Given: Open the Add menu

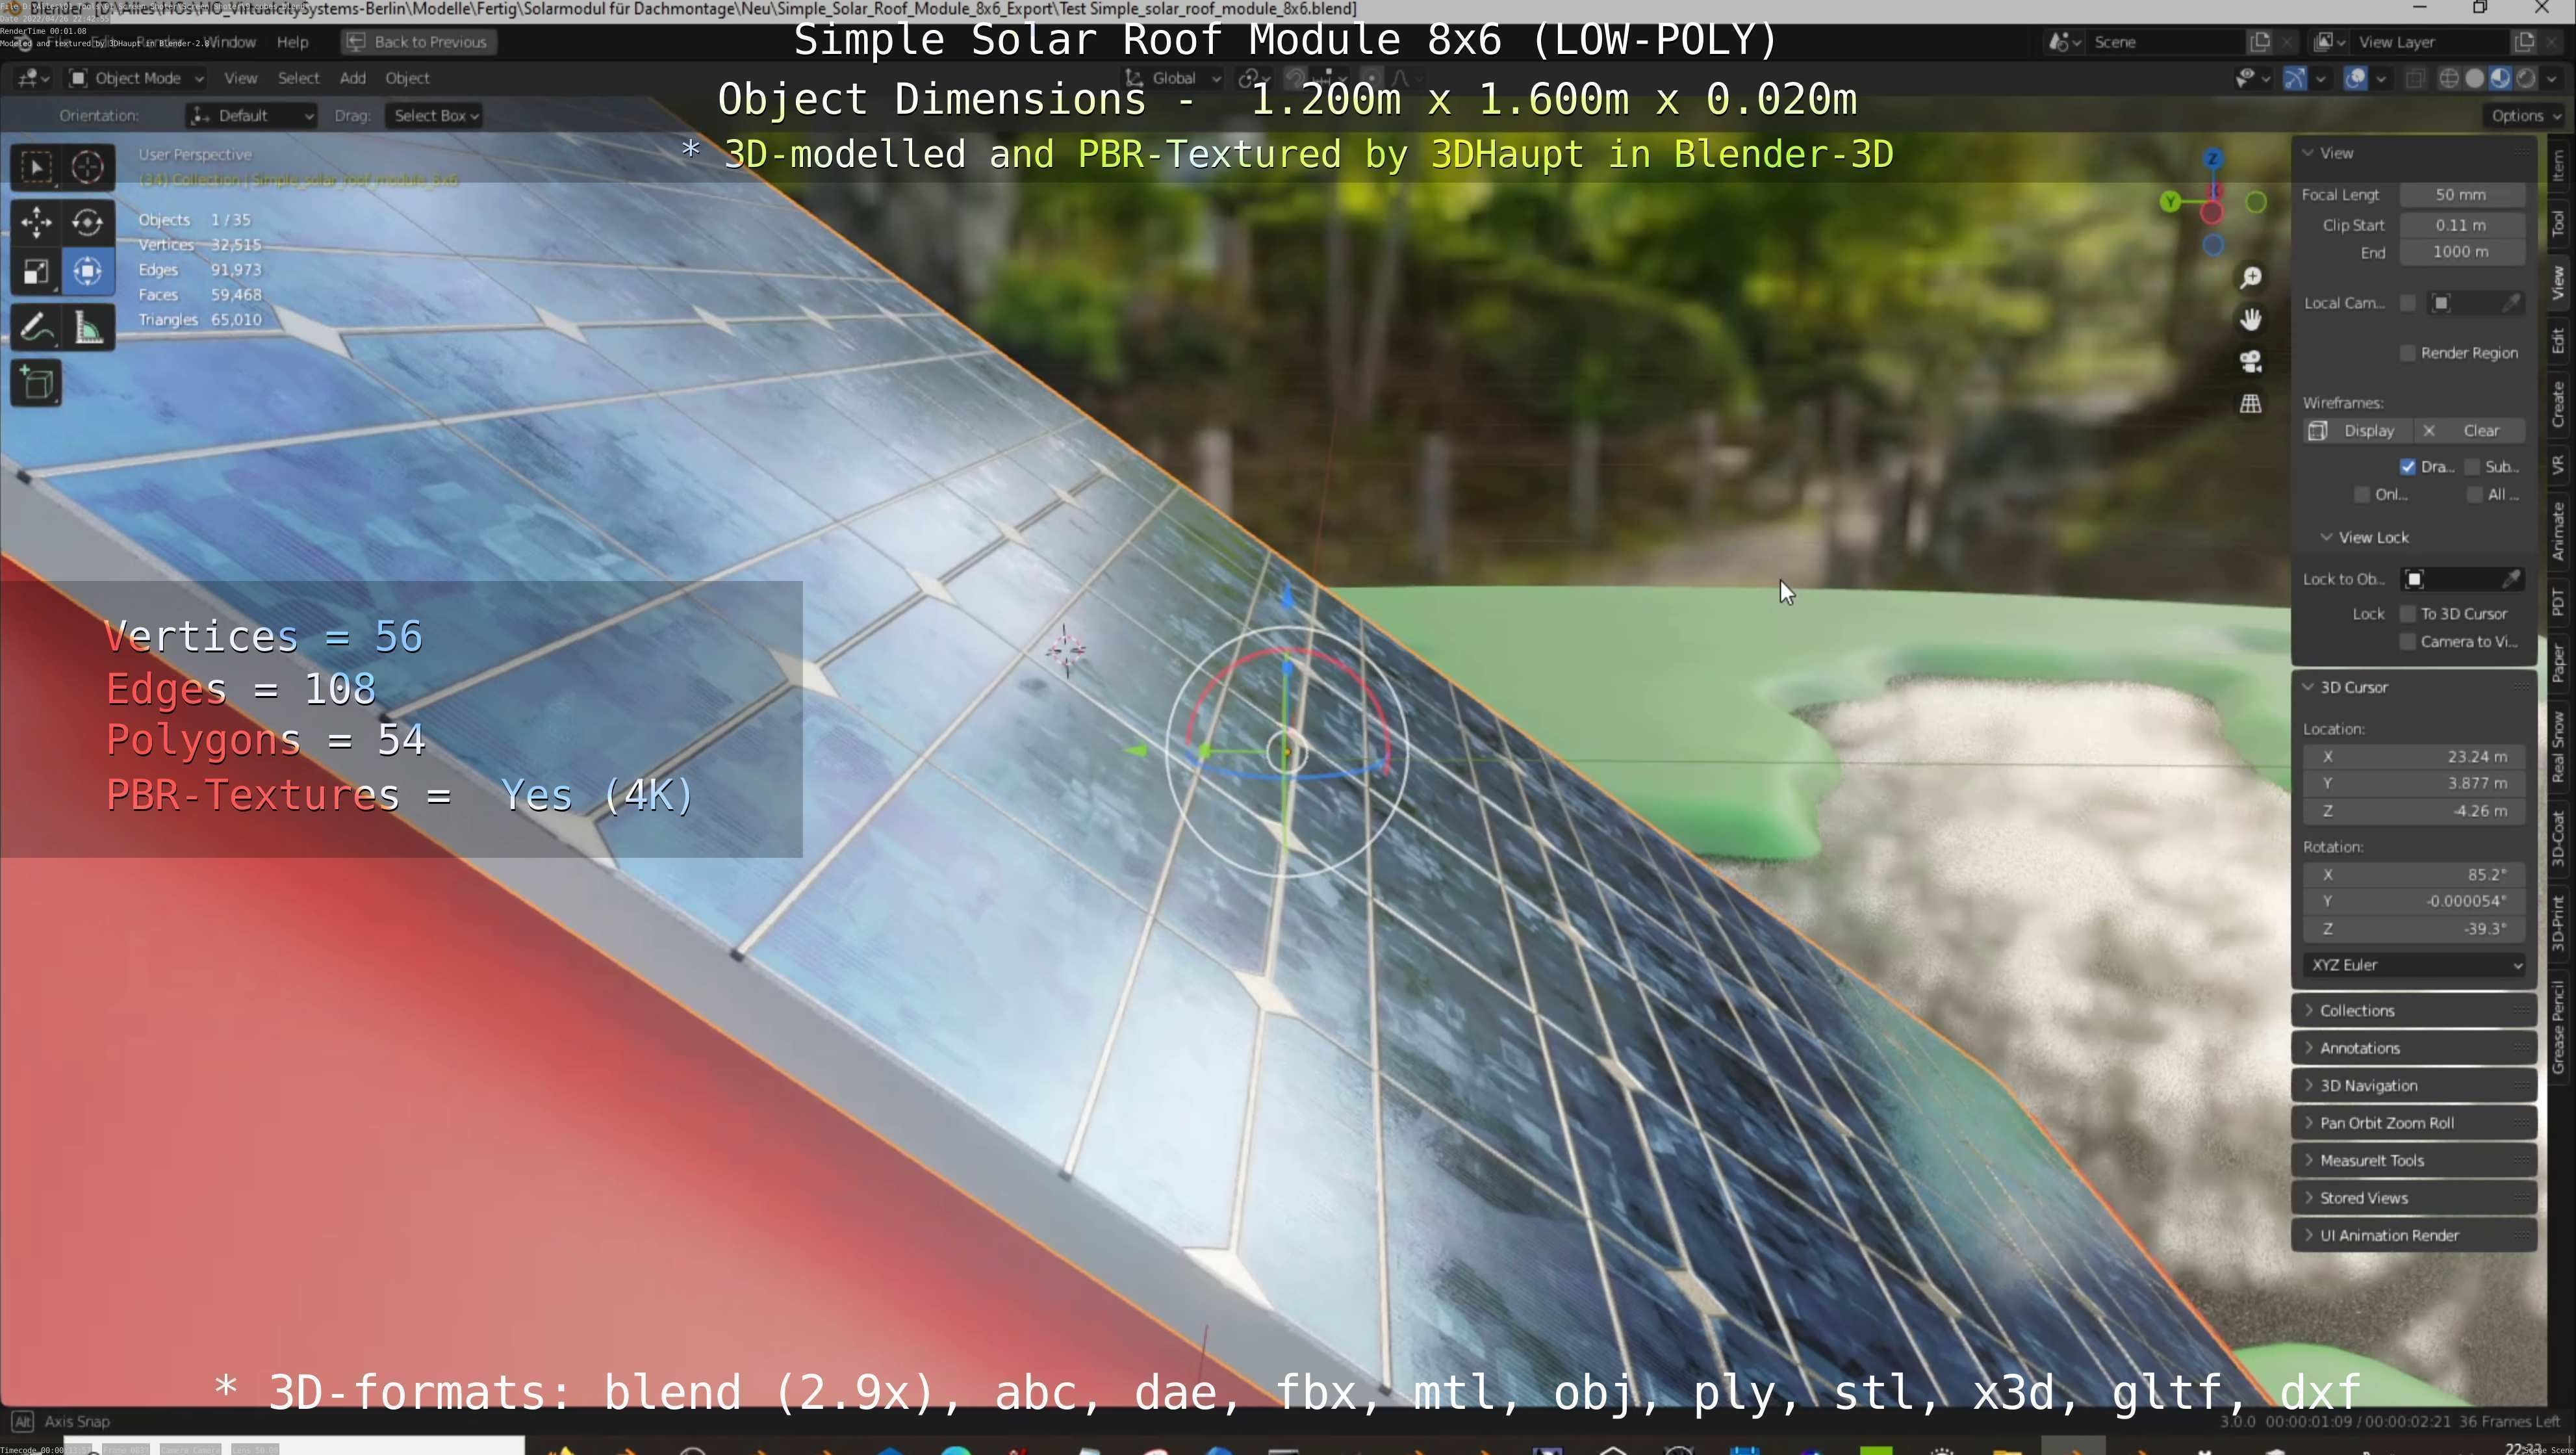Looking at the screenshot, I should pos(352,79).
